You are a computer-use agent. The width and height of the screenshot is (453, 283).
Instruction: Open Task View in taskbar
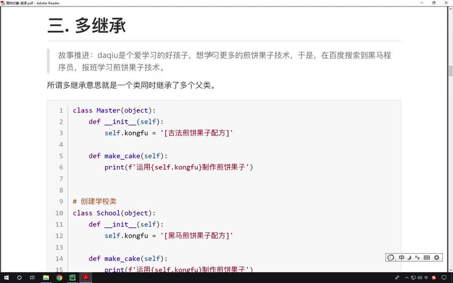click(x=32, y=277)
